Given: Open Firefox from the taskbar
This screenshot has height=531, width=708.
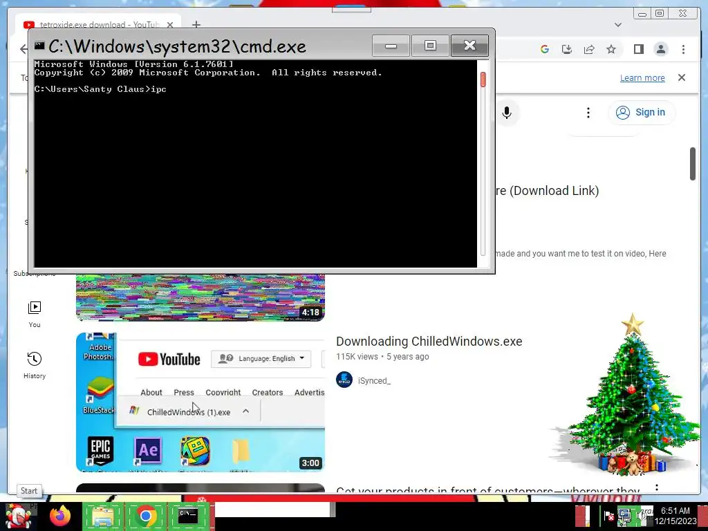Looking at the screenshot, I should 60,516.
